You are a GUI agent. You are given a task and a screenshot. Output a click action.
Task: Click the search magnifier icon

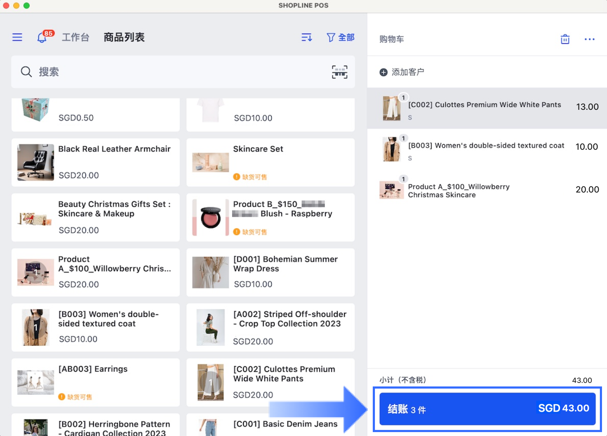[x=26, y=72]
